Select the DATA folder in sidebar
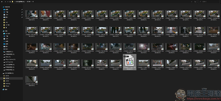 pos(7,76)
